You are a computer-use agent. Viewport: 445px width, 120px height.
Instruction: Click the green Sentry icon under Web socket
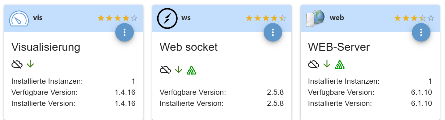pyautogui.click(x=192, y=70)
